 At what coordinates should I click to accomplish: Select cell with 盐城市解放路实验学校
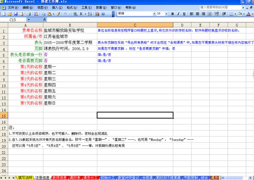coord(70,30)
